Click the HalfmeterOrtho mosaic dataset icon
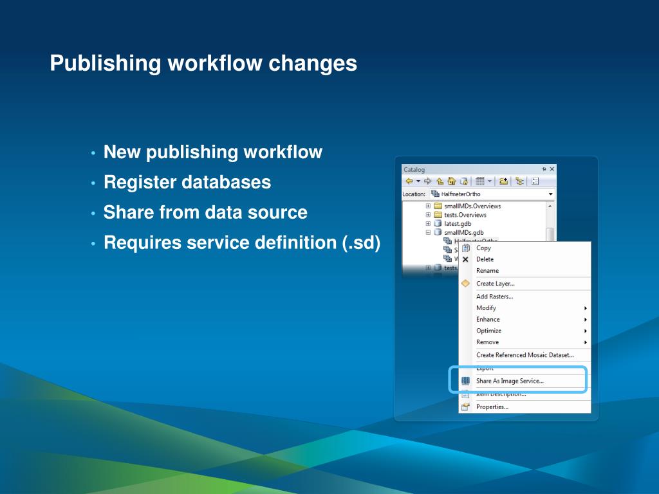 448,241
